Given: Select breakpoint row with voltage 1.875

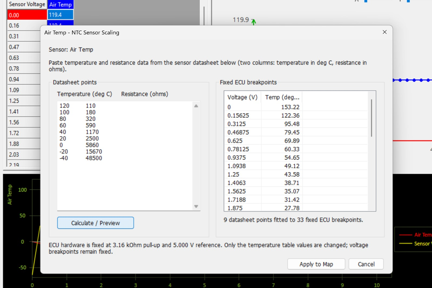Looking at the screenshot, I should [296, 207].
